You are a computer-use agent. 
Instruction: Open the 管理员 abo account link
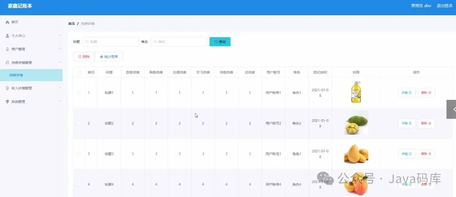tap(421, 6)
